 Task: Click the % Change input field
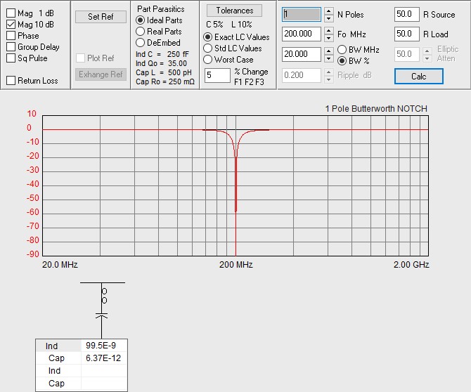tap(217, 75)
